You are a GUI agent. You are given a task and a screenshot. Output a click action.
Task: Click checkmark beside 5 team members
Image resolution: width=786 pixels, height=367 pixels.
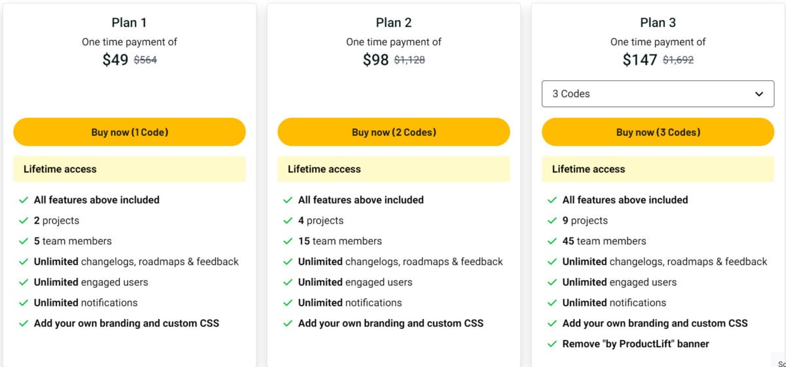click(24, 241)
